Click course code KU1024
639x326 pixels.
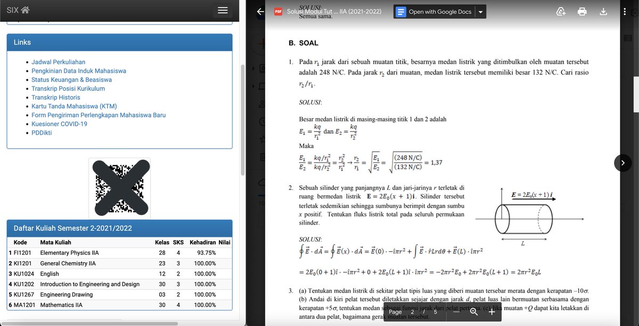23,274
